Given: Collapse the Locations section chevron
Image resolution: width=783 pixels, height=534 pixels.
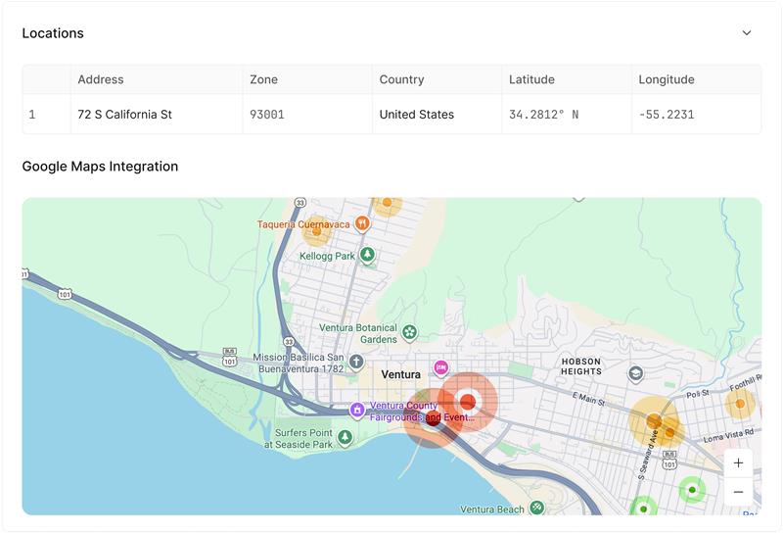Looking at the screenshot, I should (x=747, y=33).
